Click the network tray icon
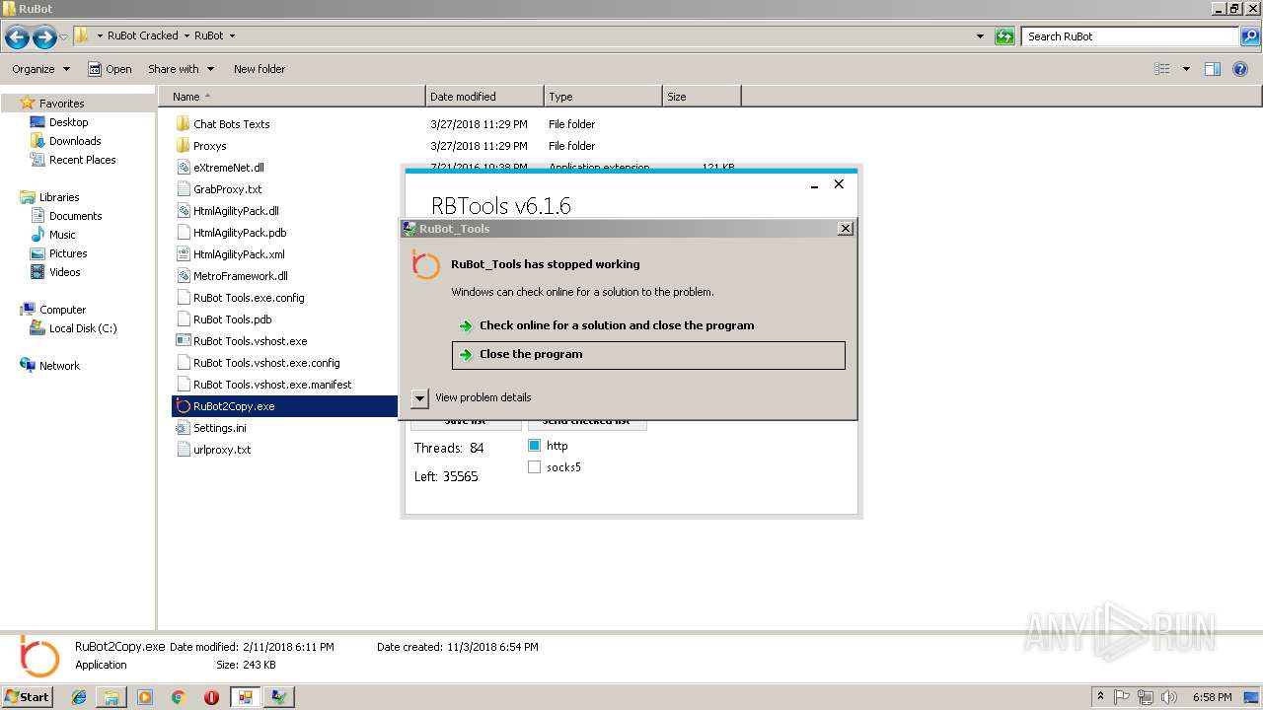The width and height of the screenshot is (1263, 710). point(1147,697)
